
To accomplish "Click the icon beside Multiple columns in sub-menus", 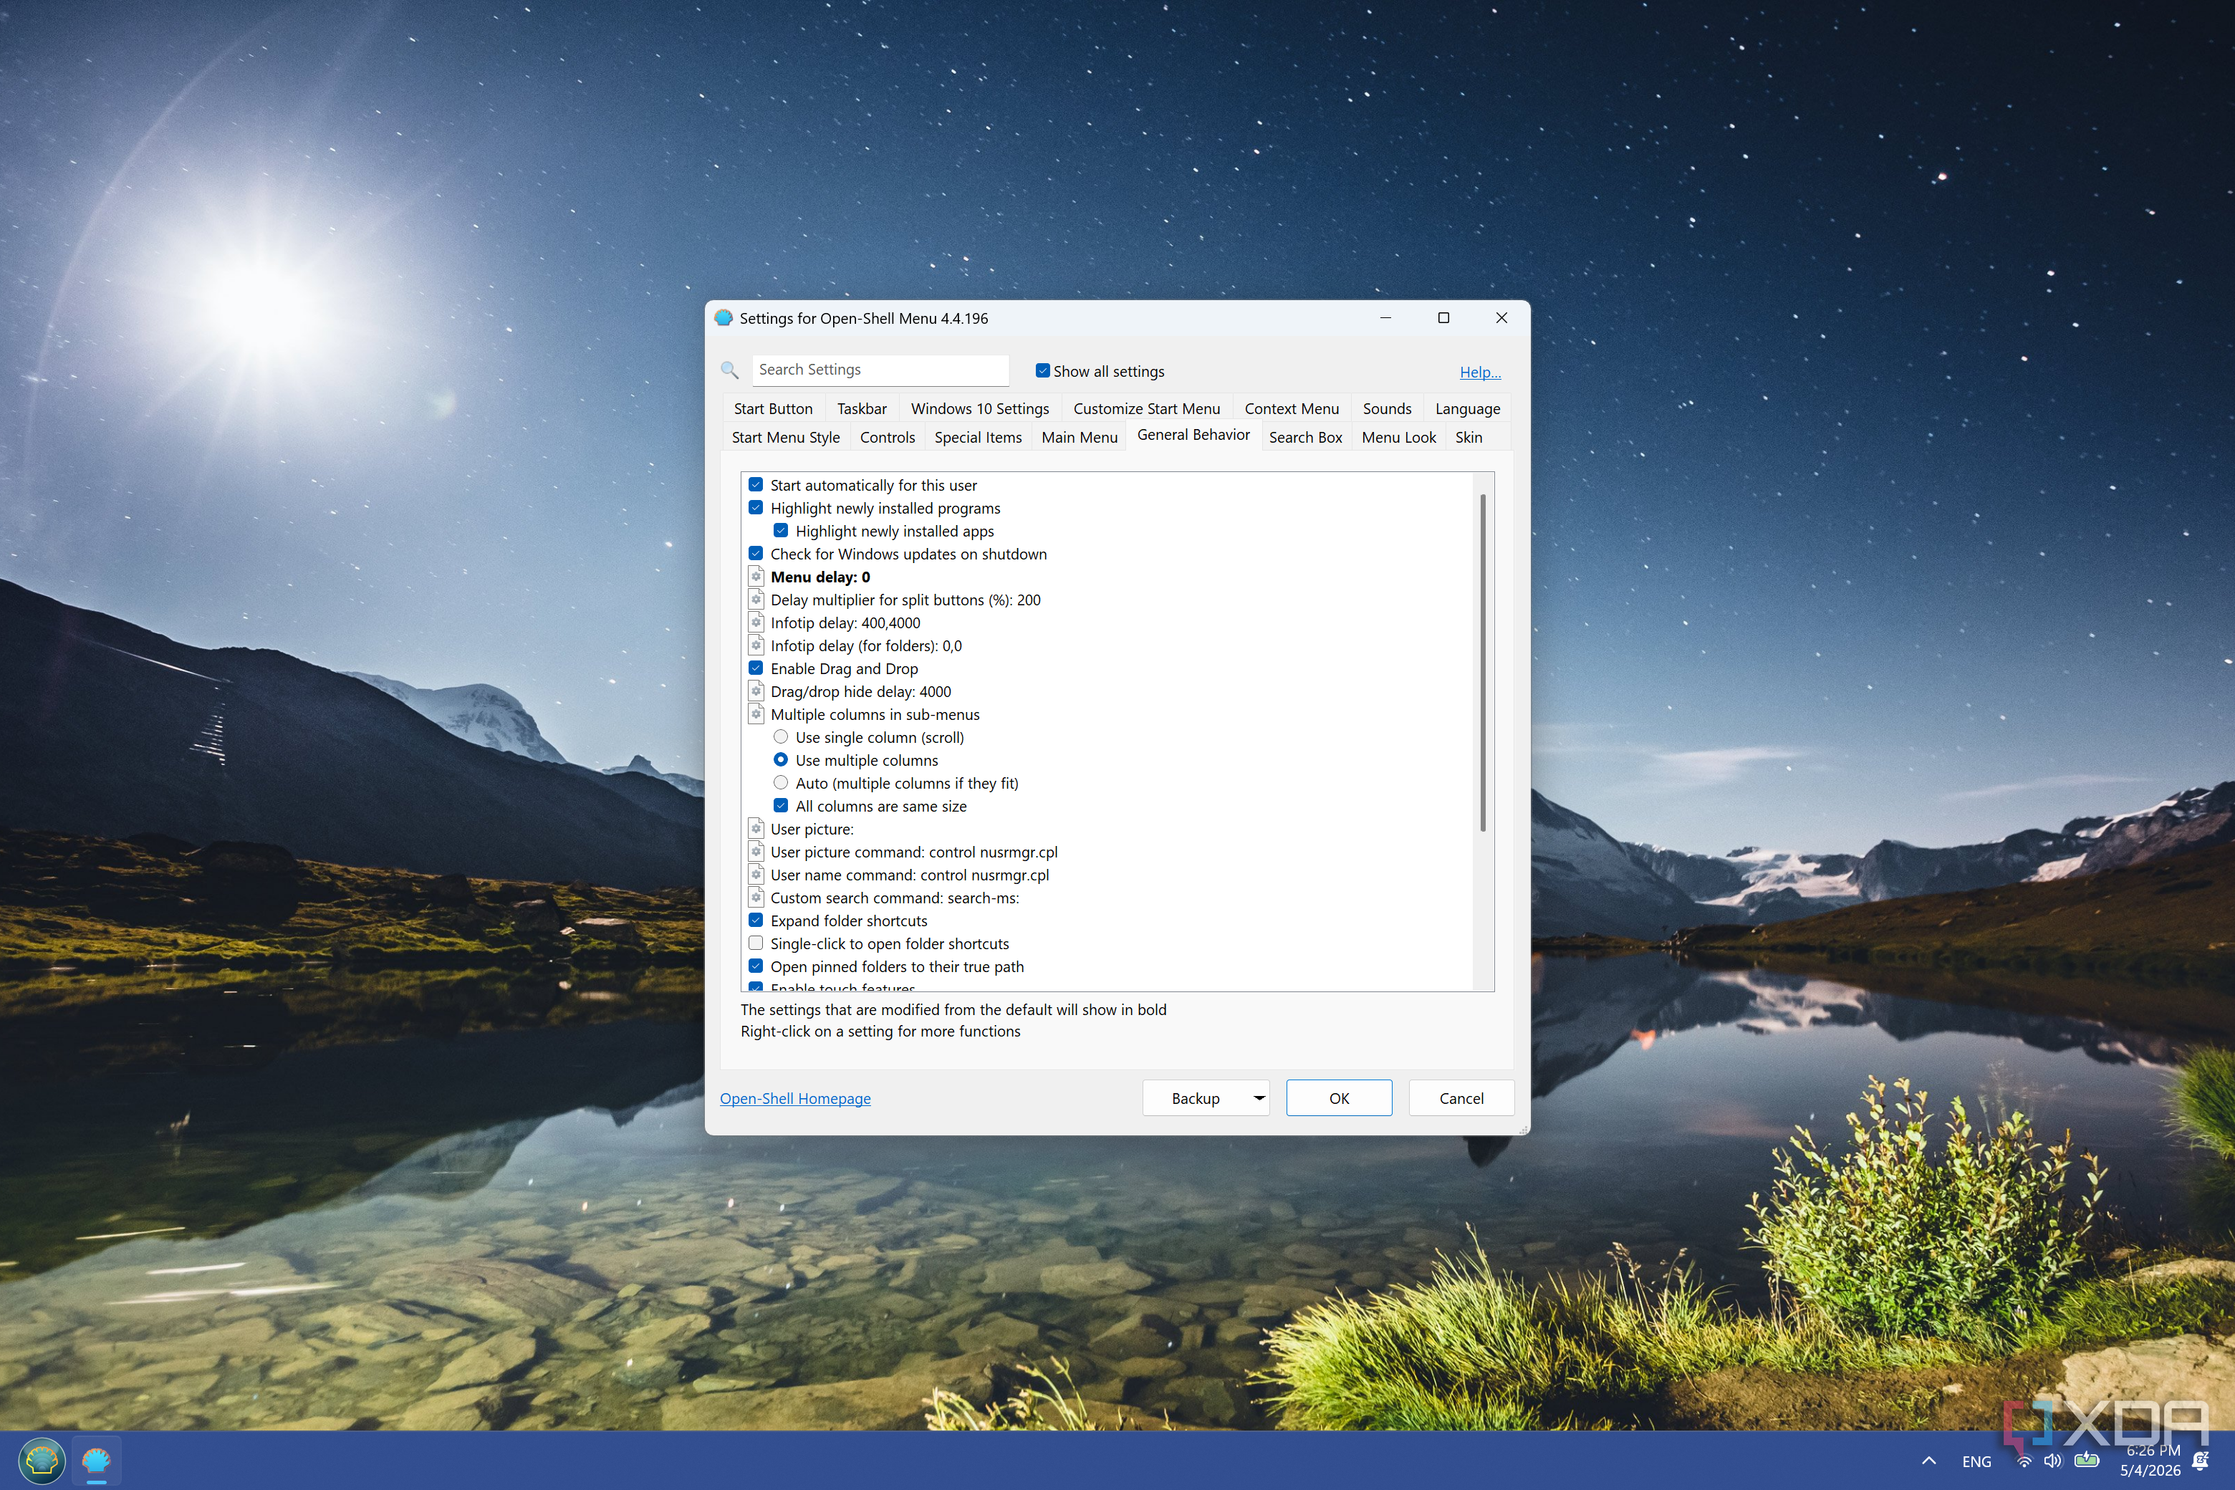I will tap(756, 713).
